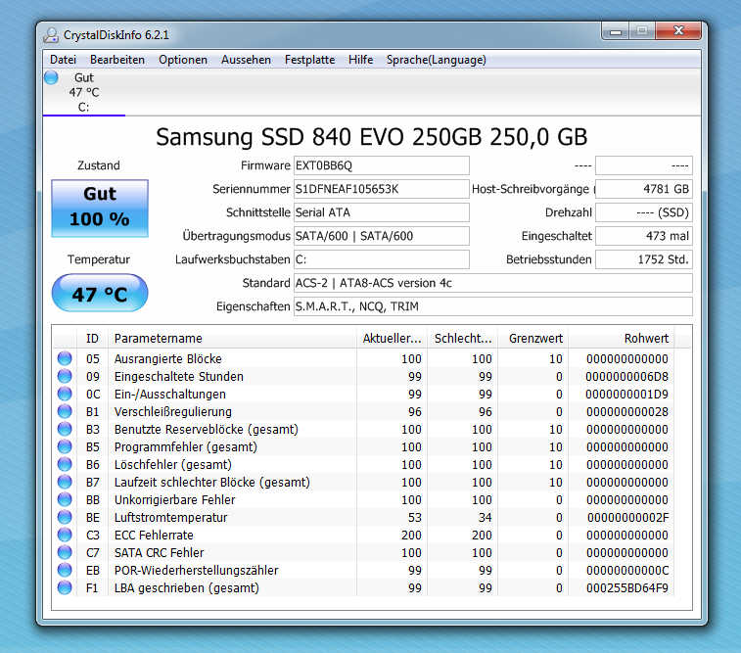Click status orb for Verschleißregulierung row
The width and height of the screenshot is (741, 653).
pyautogui.click(x=65, y=411)
